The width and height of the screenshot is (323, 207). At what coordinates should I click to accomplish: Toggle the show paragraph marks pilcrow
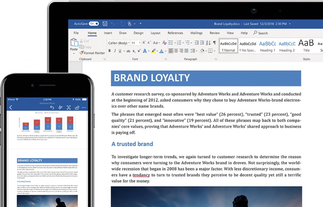pos(214,43)
